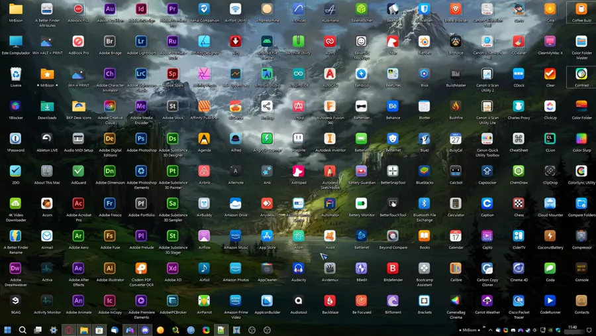Open the CCleaner icon
Viewport: 596px width, 336px height.
(x=519, y=42)
